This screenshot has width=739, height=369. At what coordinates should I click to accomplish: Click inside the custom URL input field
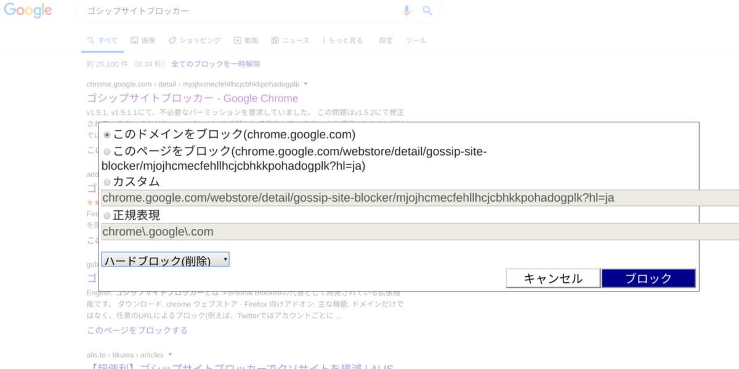click(x=369, y=197)
